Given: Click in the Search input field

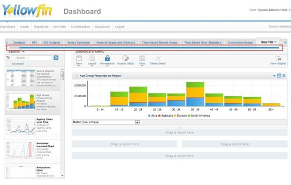Looking at the screenshot, I should (x=31, y=58).
